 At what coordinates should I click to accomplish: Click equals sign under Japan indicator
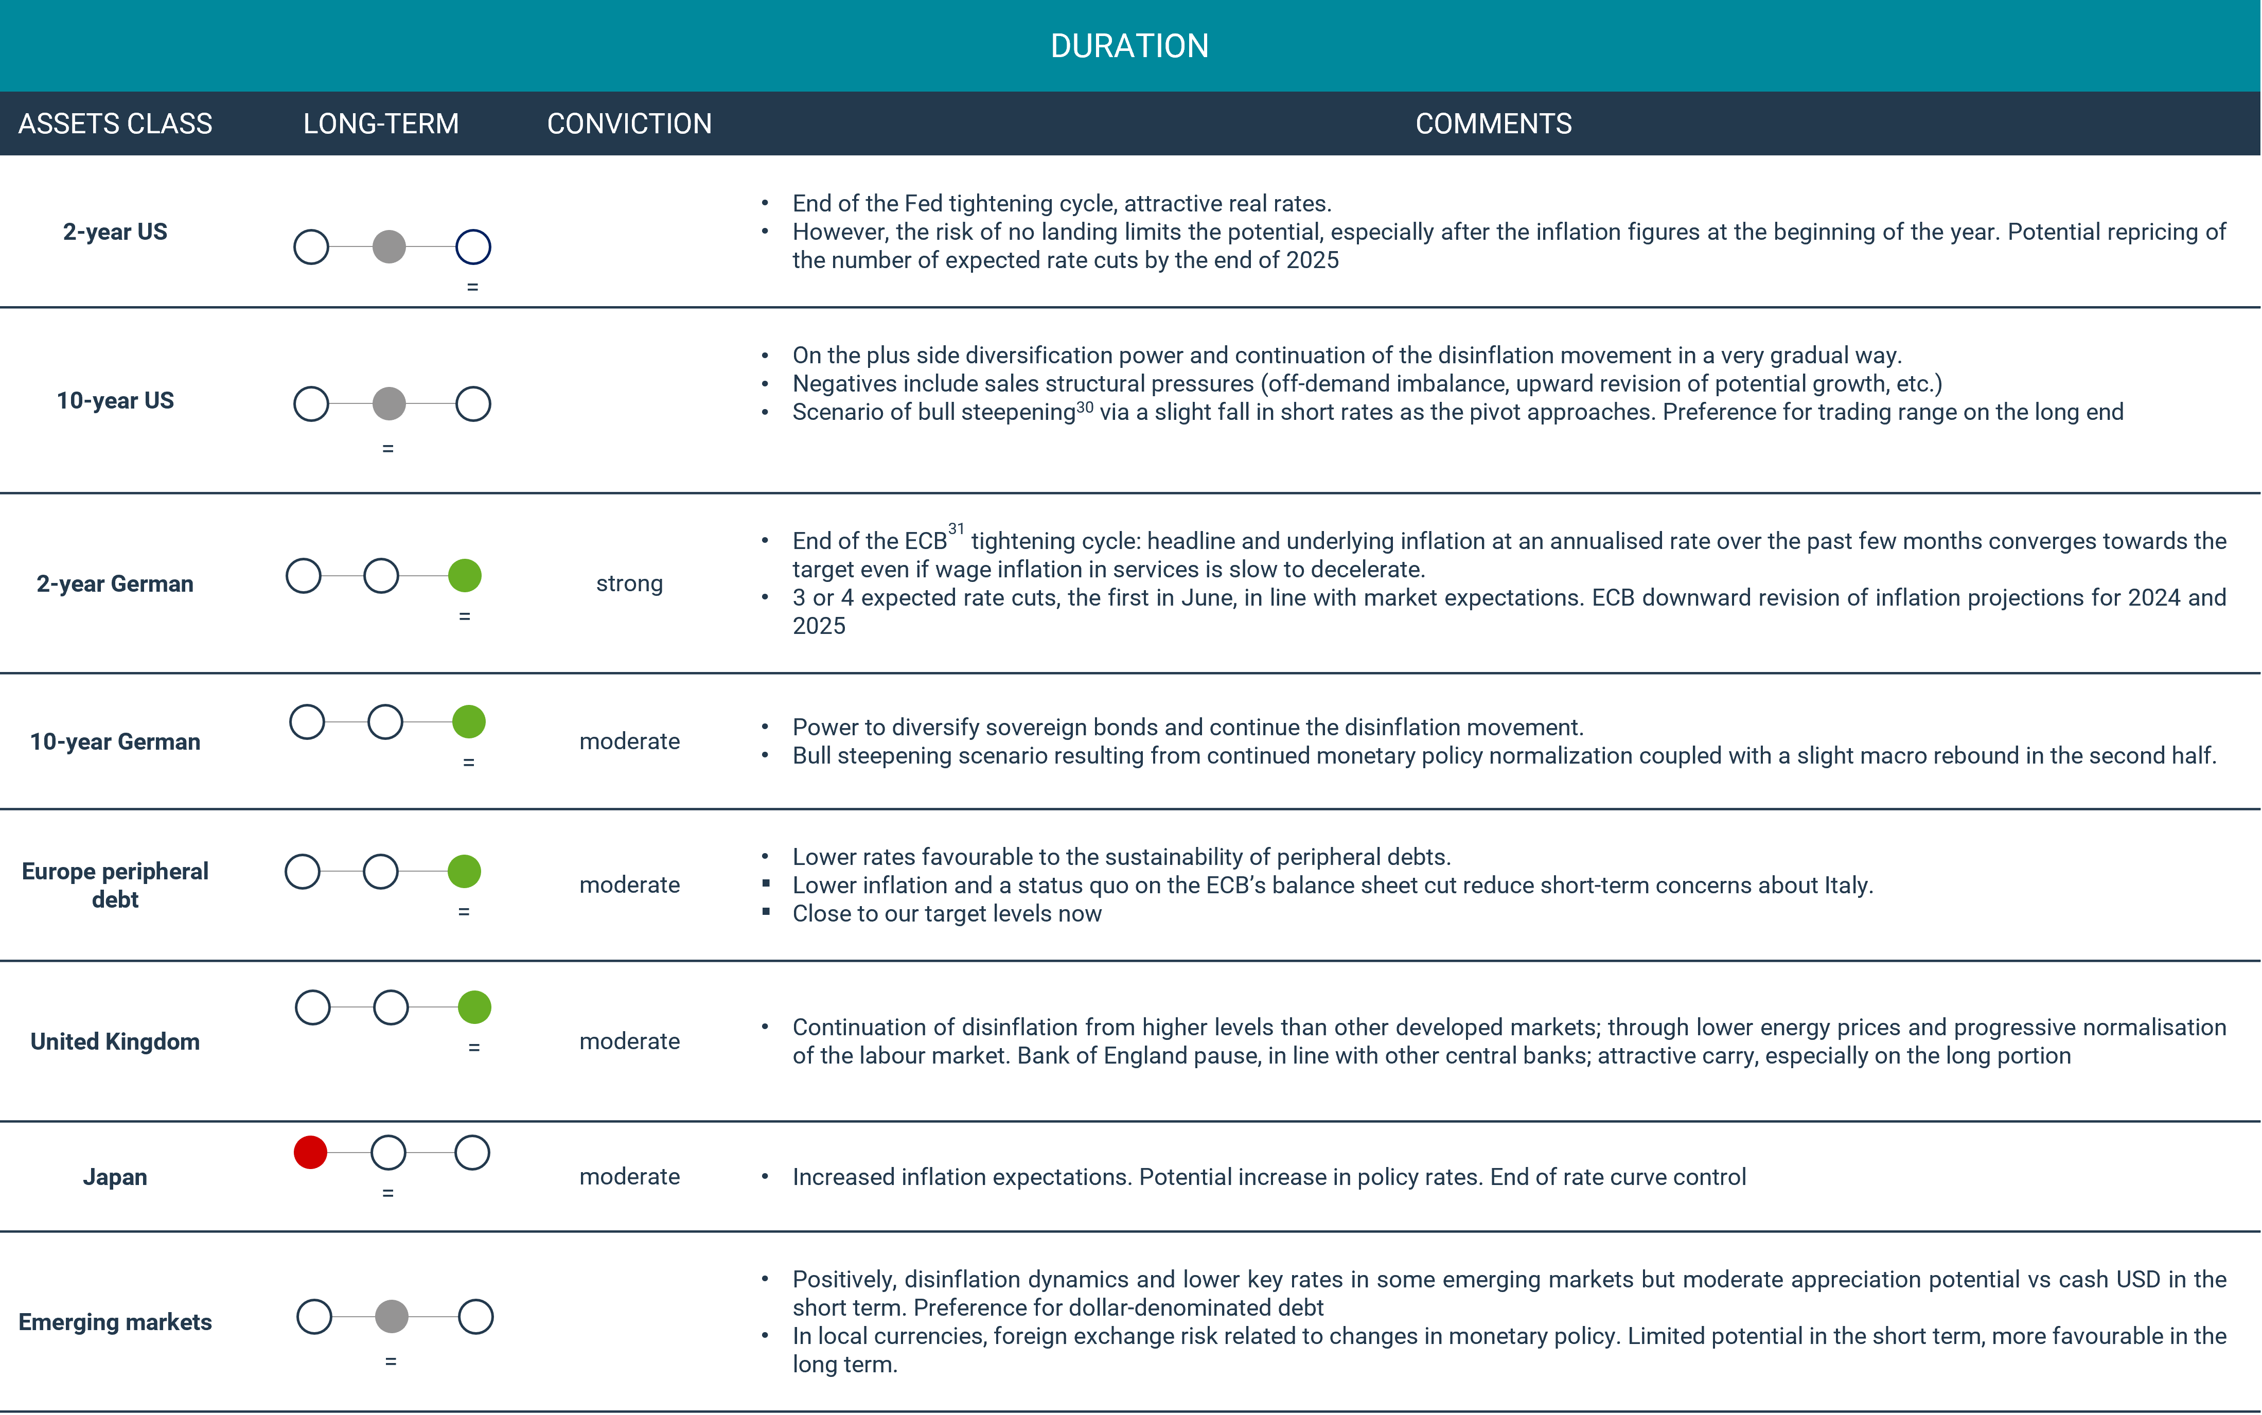pos(388,1194)
